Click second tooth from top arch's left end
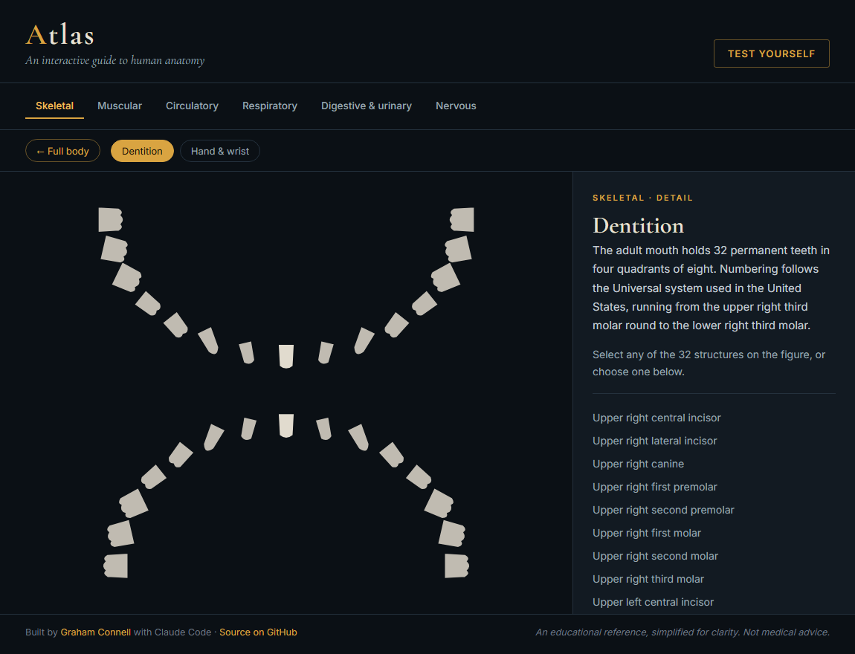 pos(114,249)
